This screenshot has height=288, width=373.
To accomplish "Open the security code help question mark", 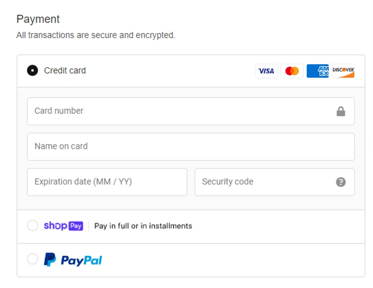I will (x=341, y=182).
